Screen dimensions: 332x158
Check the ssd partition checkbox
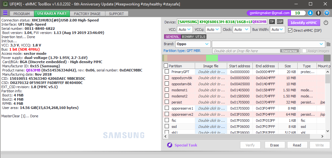click(167, 127)
